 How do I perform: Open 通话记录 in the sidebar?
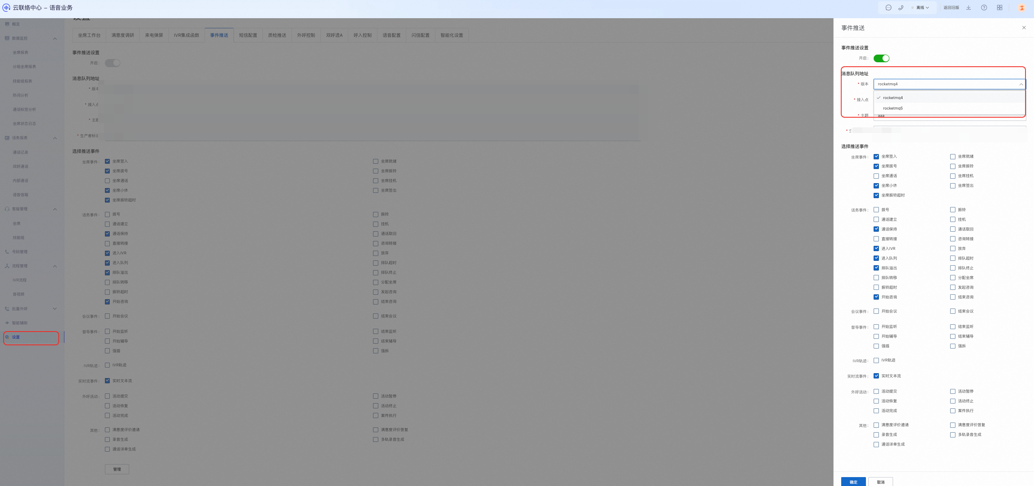pyautogui.click(x=20, y=152)
